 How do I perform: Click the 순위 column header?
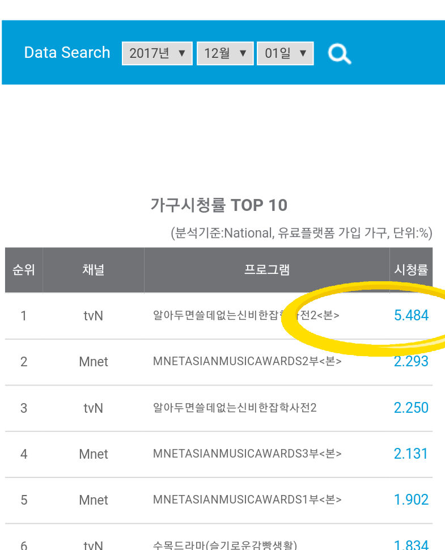point(24,270)
